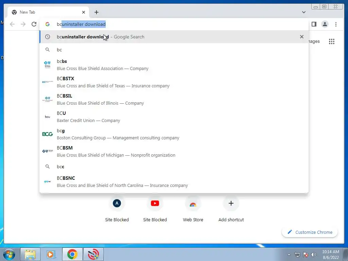Select bcbs Blue Cross Blue Shield Association
348x261 pixels.
tap(174, 65)
